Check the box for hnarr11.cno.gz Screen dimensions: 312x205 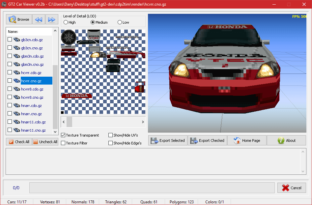point(10,130)
